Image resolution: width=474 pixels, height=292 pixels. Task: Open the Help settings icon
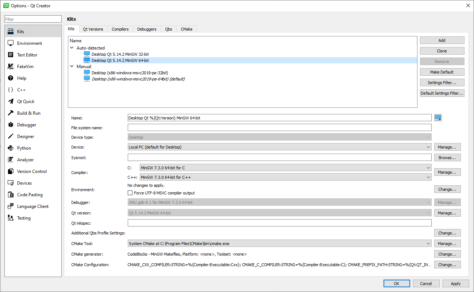11,78
